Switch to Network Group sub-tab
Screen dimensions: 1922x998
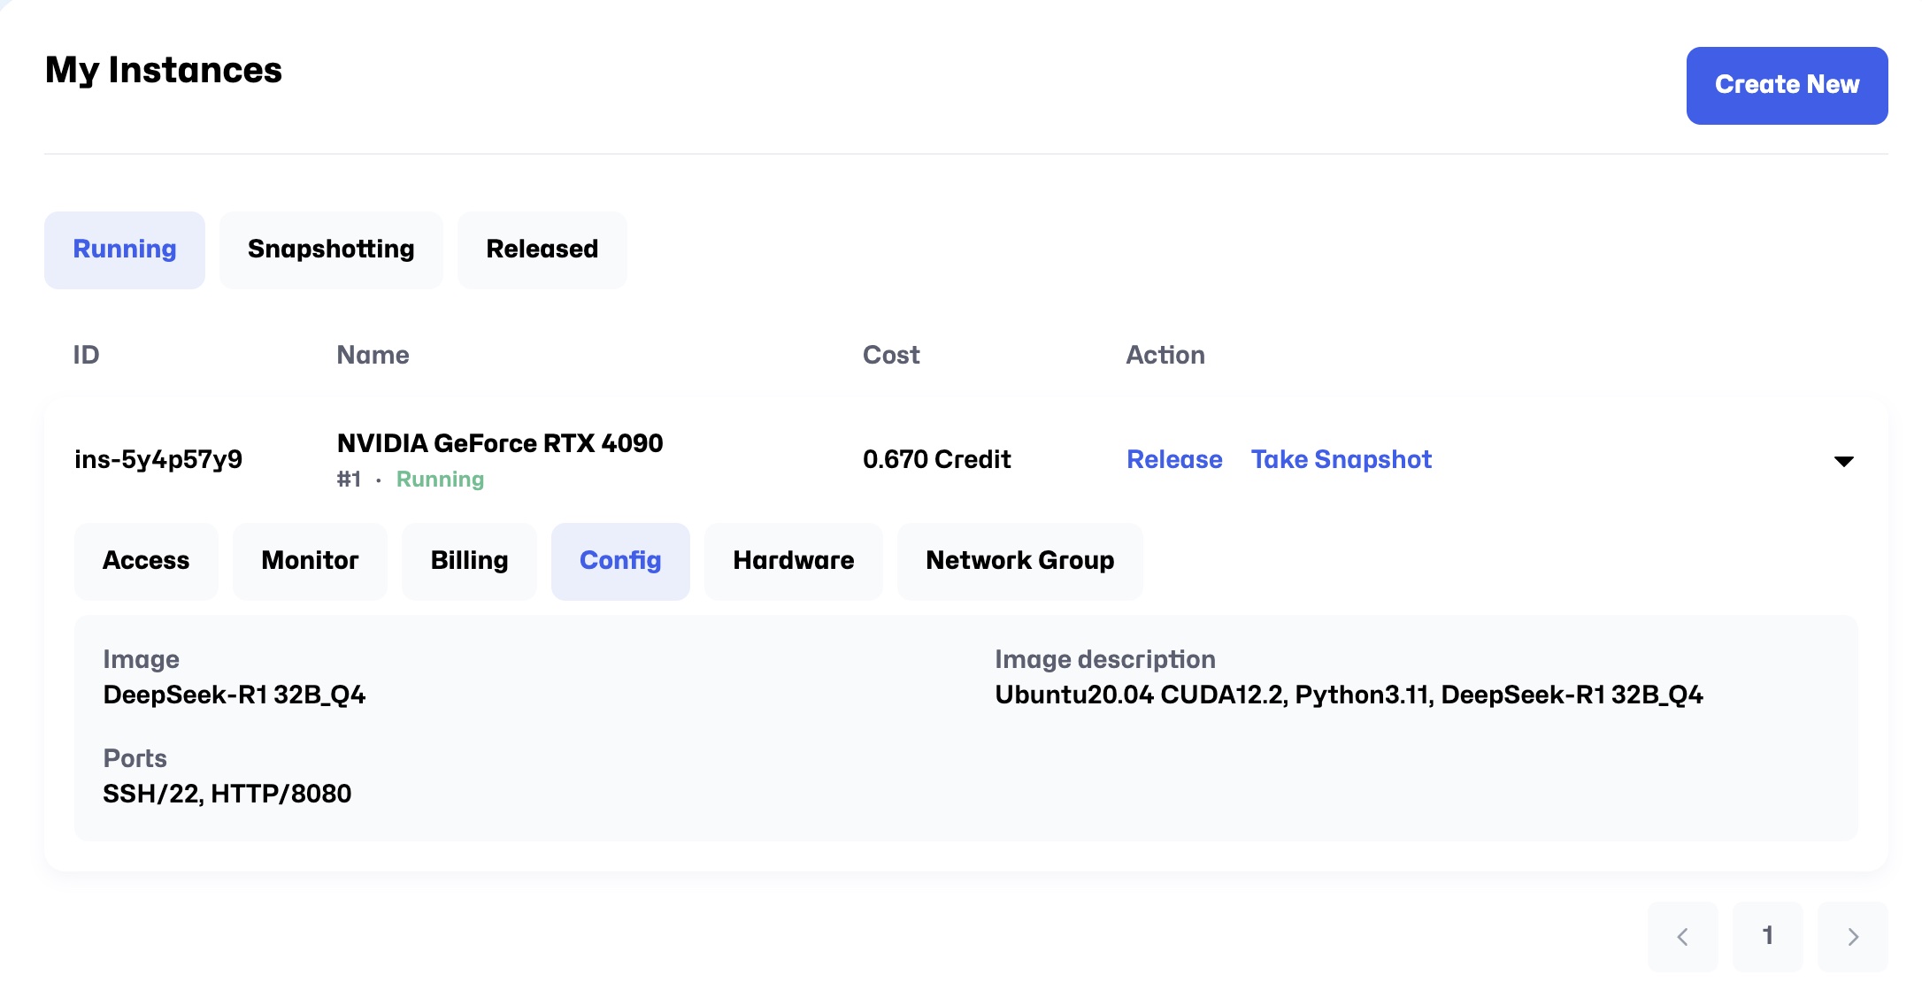click(x=1019, y=561)
